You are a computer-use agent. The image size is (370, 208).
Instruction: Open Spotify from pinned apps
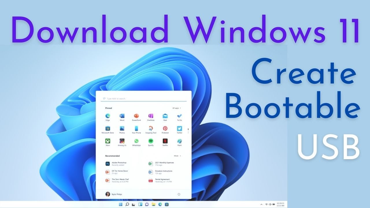[x=151, y=142]
